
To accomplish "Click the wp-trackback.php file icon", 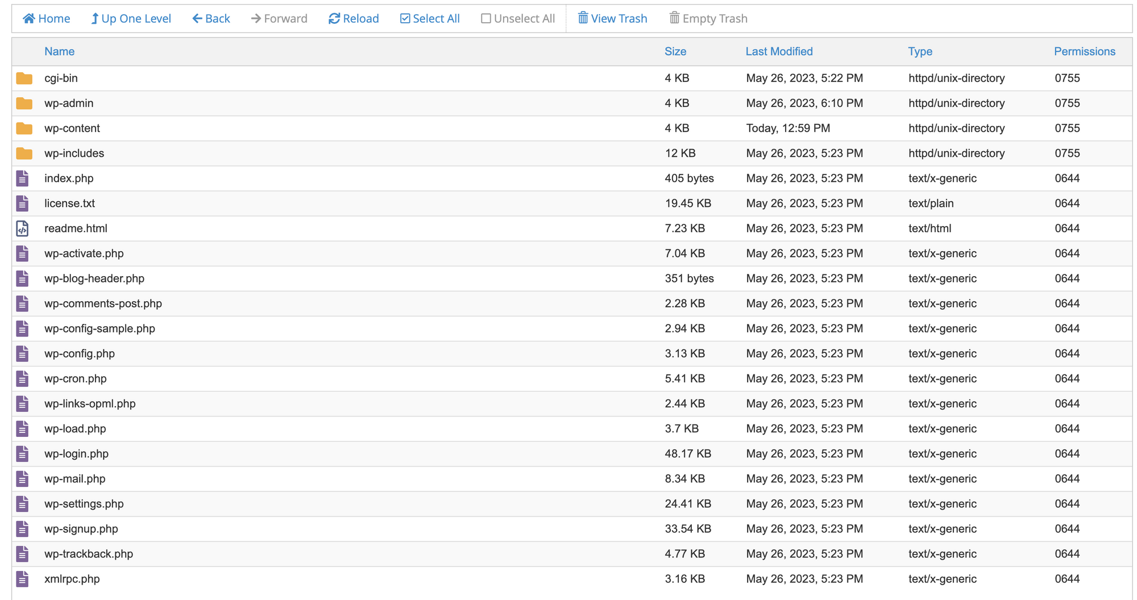I will click(x=22, y=553).
